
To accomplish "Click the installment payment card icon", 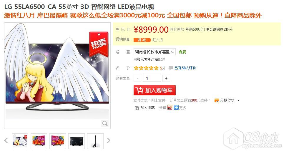I will pyautogui.click(x=217, y=100).
